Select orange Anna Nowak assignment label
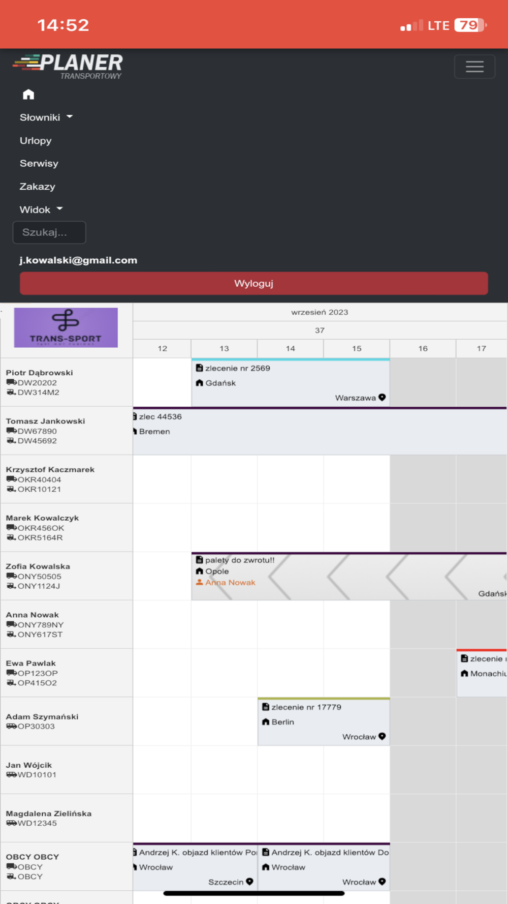Viewport: 508px width, 904px height. point(230,583)
